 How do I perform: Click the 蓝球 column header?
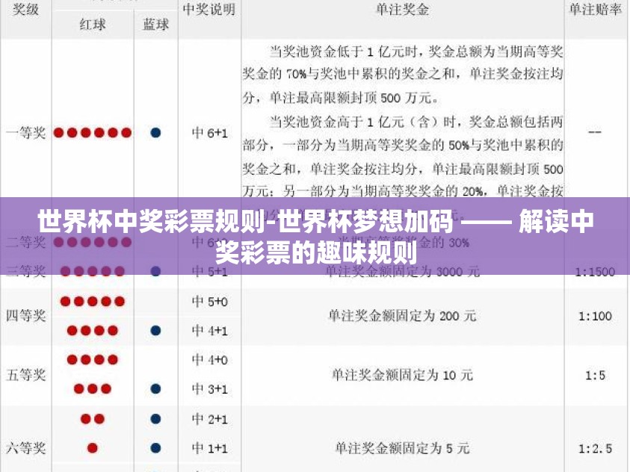point(155,25)
